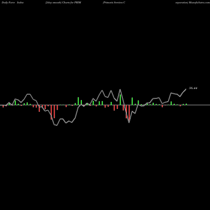Click the 56.44 value label

click(x=193, y=88)
